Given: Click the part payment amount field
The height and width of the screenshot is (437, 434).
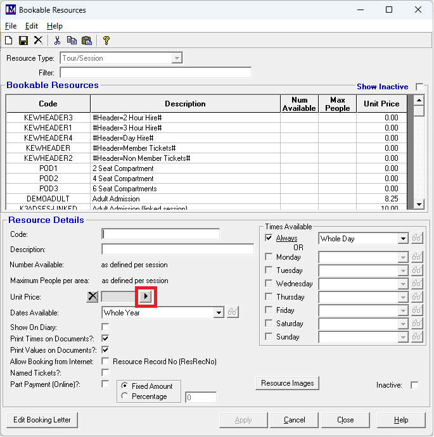Looking at the screenshot, I should (x=201, y=397).
